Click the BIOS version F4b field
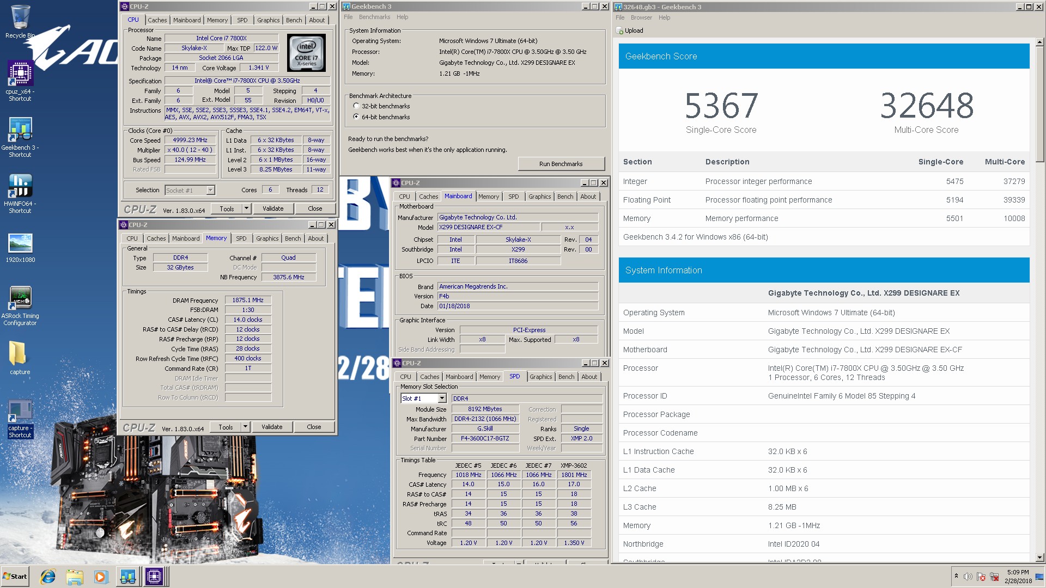Screen dimensions: 1046x588 tap(518, 296)
